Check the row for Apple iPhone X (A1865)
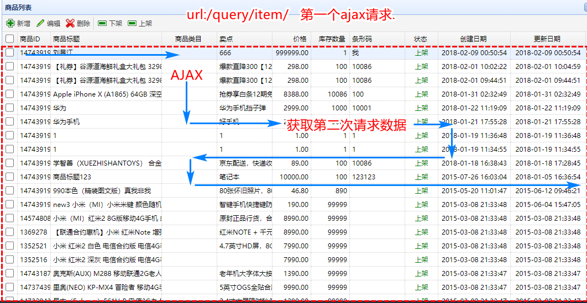 tap(10, 94)
